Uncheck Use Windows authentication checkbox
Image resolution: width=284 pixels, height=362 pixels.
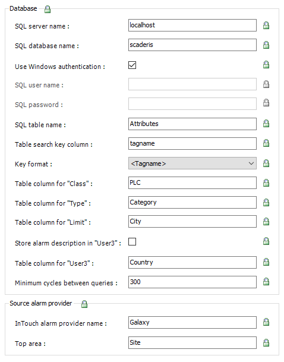[132, 65]
